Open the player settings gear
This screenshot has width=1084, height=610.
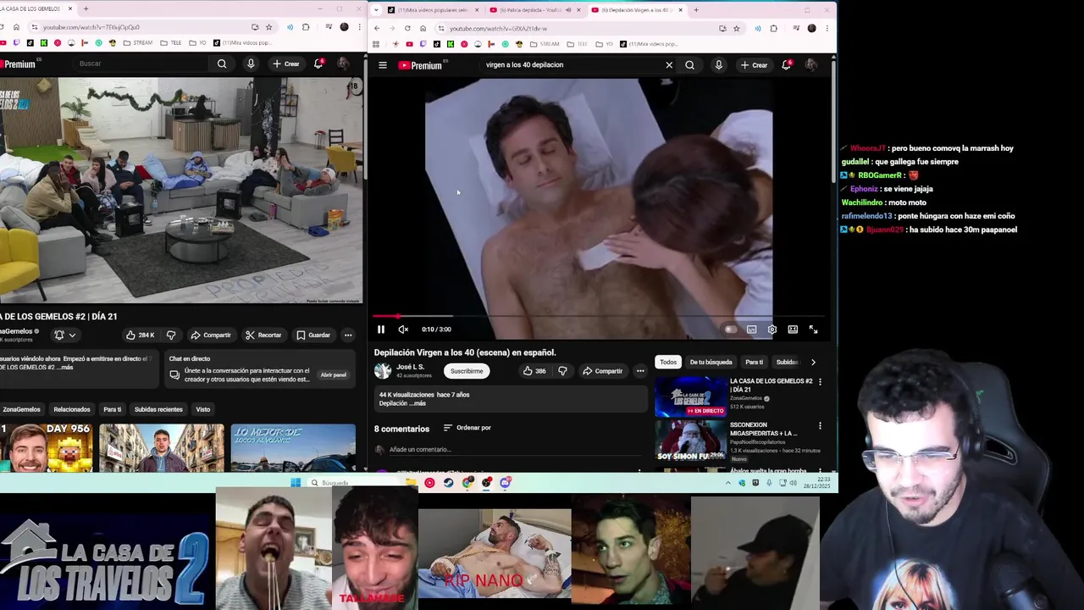click(772, 330)
